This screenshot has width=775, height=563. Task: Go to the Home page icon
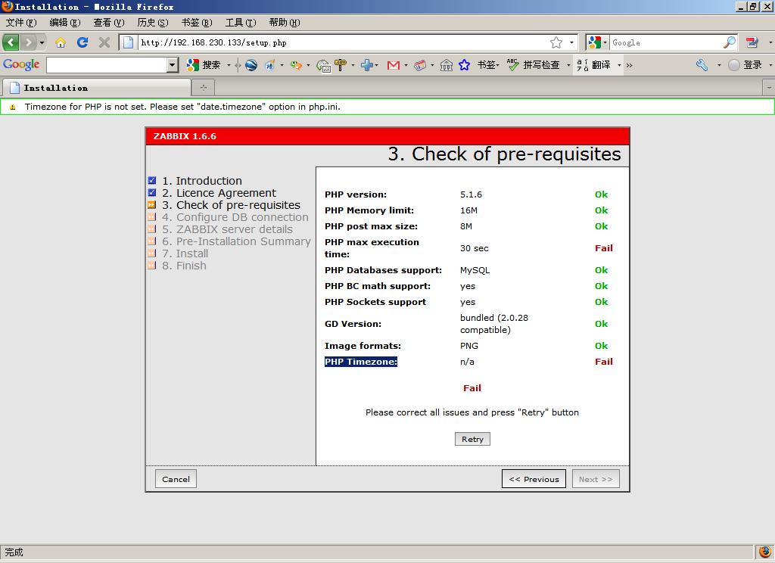coord(61,42)
